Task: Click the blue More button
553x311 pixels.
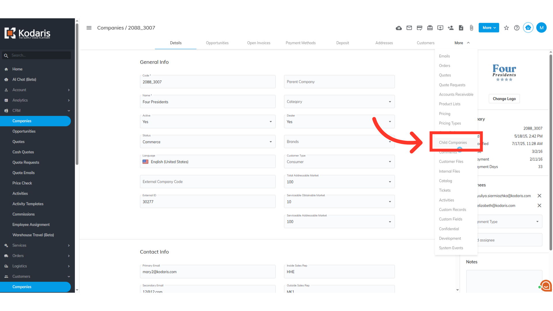Action: (x=488, y=28)
